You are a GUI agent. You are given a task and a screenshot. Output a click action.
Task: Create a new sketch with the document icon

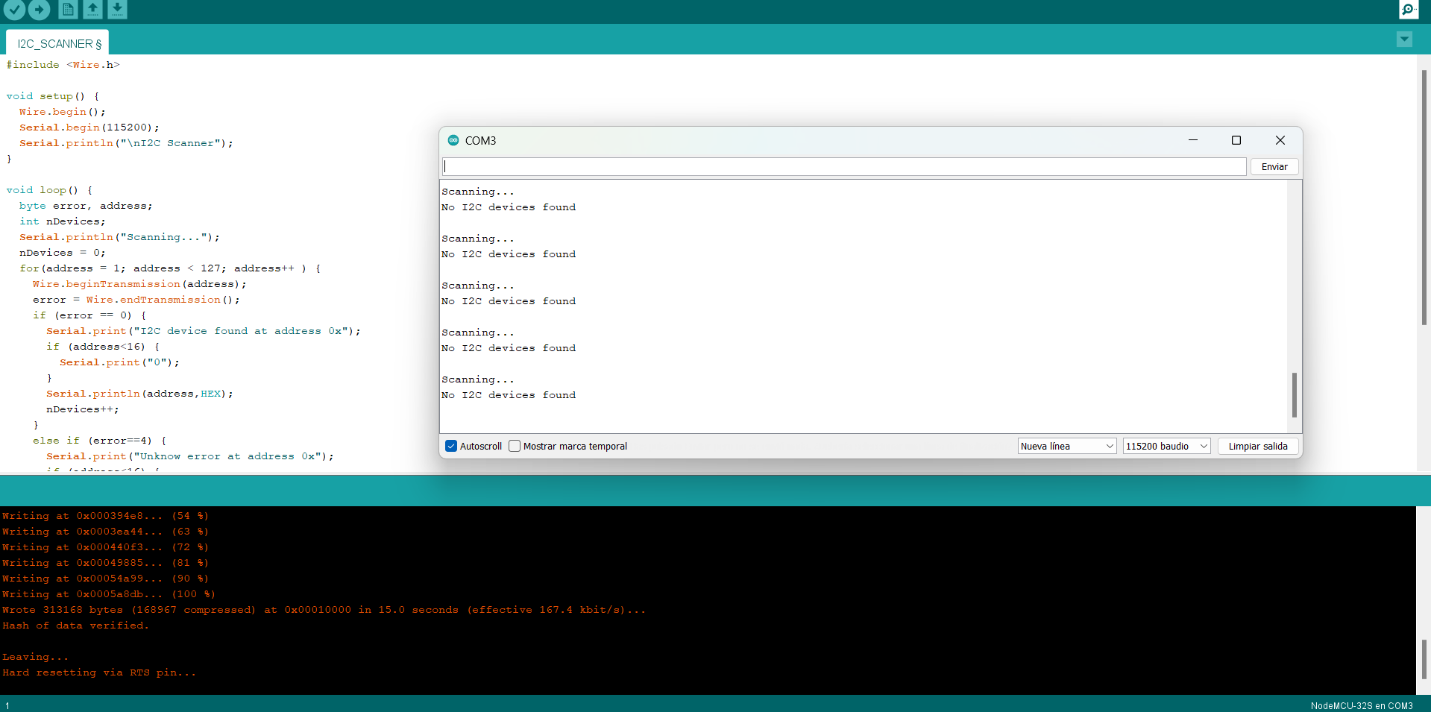(68, 9)
